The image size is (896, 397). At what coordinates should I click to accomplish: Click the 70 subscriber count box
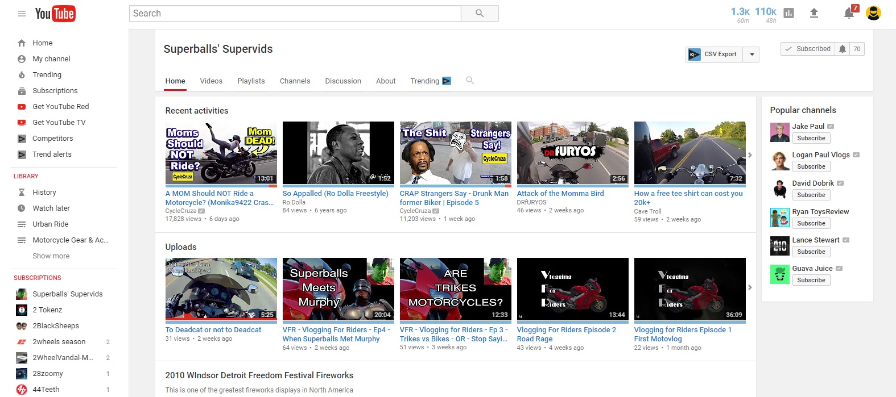pos(857,49)
